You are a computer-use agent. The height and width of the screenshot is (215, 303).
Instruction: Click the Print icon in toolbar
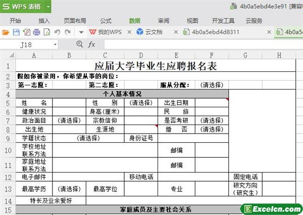click(x=36, y=32)
